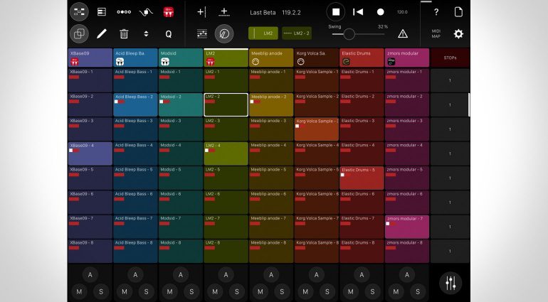Open the mixer faders icon
This screenshot has height=302, width=548.
450,282
